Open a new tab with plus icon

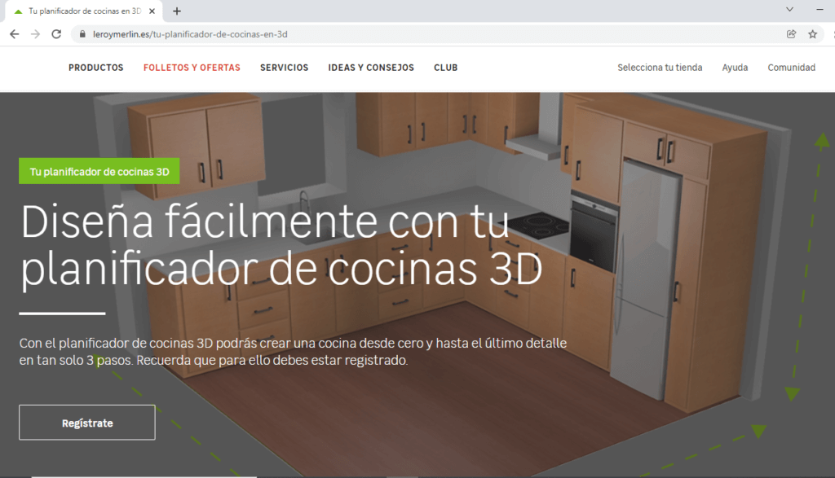click(x=177, y=11)
